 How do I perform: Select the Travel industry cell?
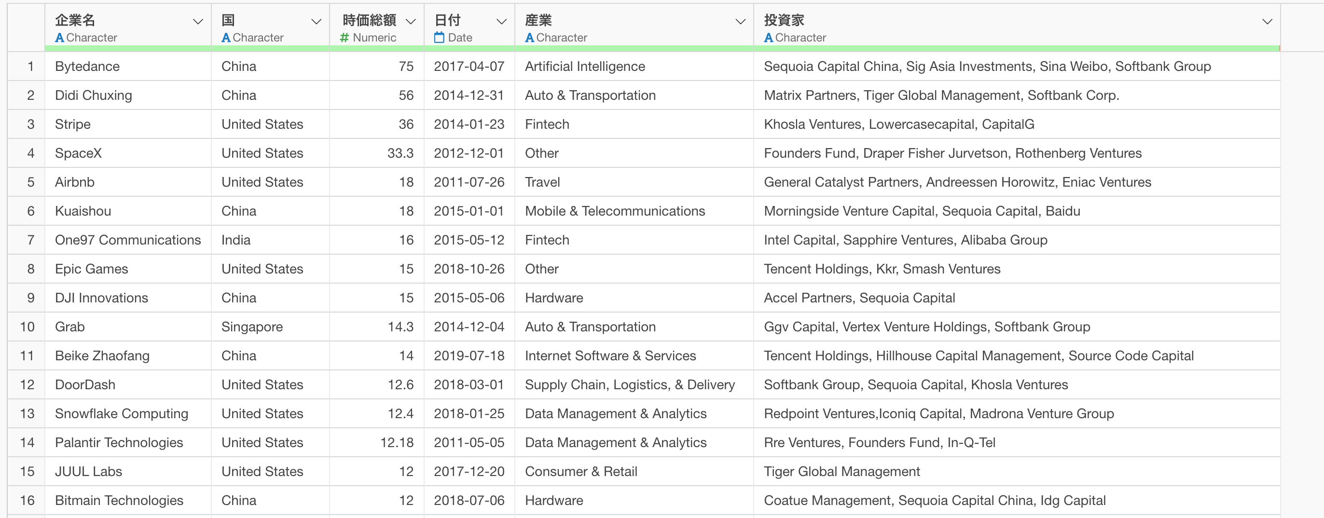click(634, 182)
